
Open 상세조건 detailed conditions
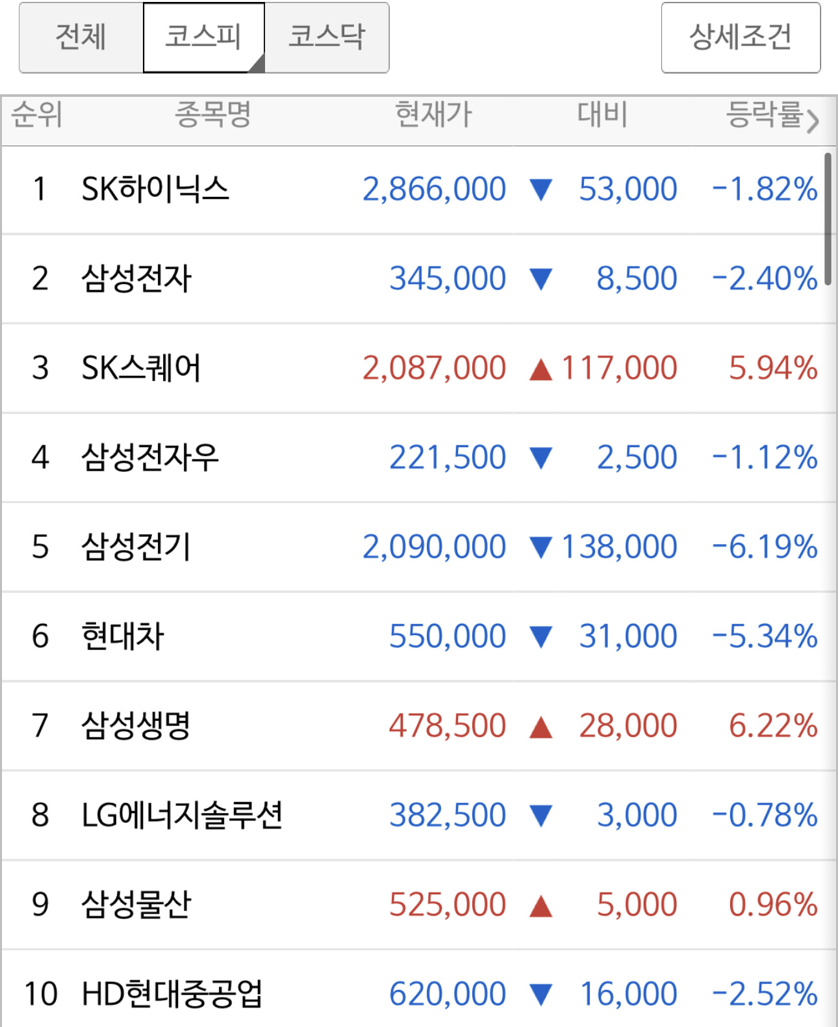coord(741,37)
